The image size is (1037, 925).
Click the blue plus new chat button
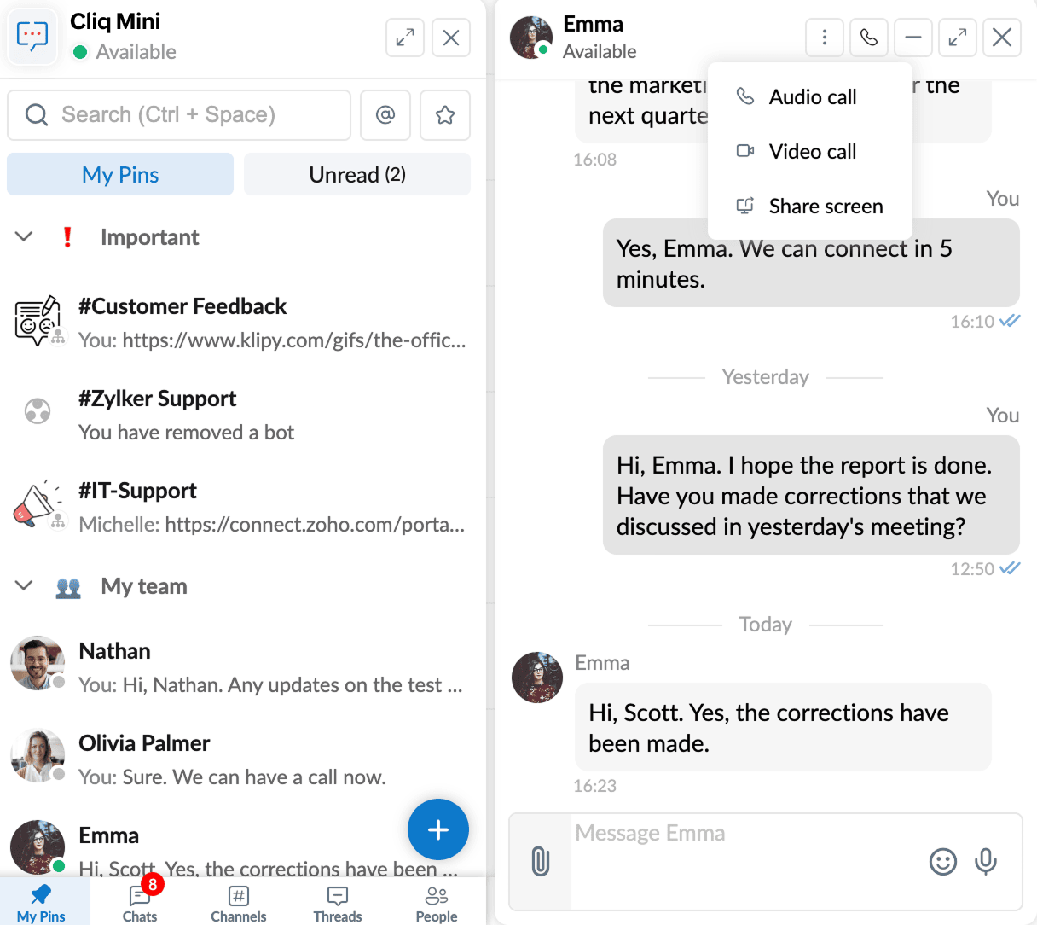(x=438, y=829)
